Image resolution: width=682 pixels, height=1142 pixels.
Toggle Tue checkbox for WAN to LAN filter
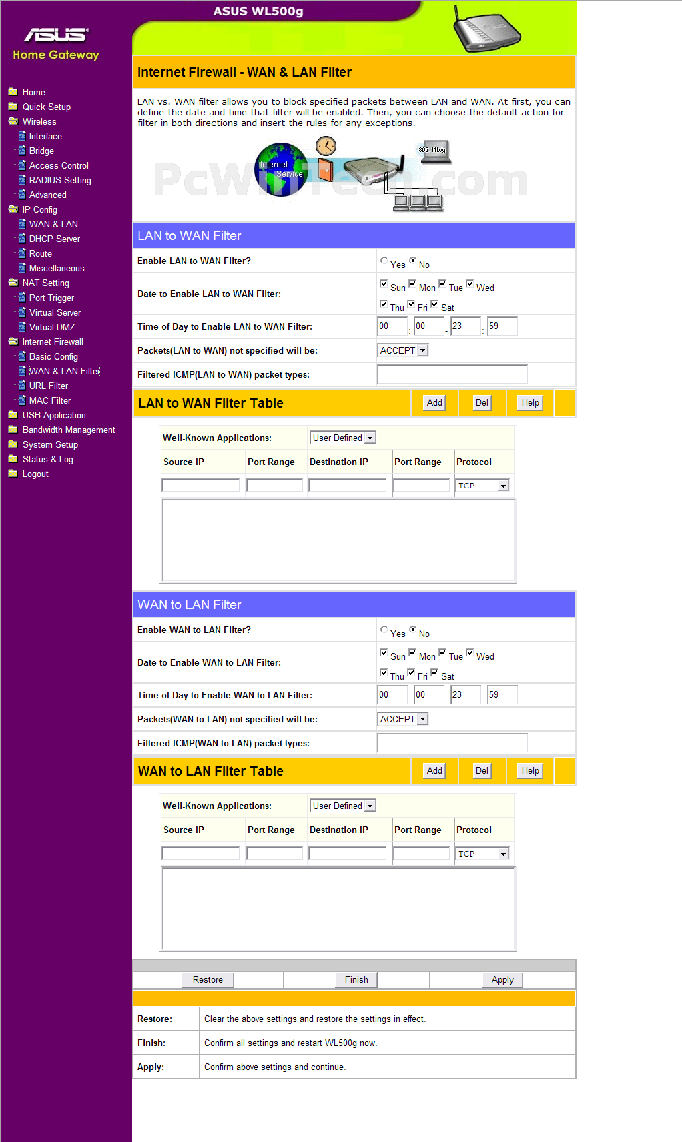coord(442,652)
